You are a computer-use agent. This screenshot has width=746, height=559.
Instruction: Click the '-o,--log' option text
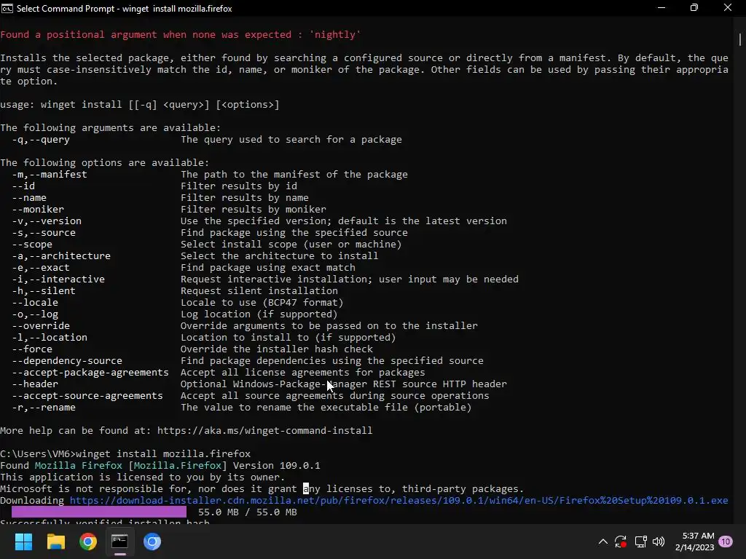click(x=35, y=314)
